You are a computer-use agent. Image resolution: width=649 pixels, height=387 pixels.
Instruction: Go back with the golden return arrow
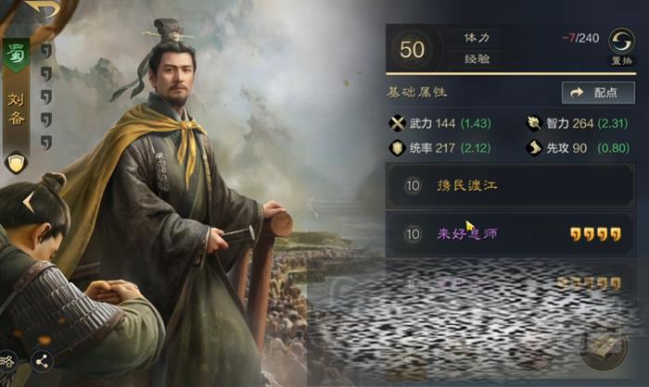coord(43,8)
